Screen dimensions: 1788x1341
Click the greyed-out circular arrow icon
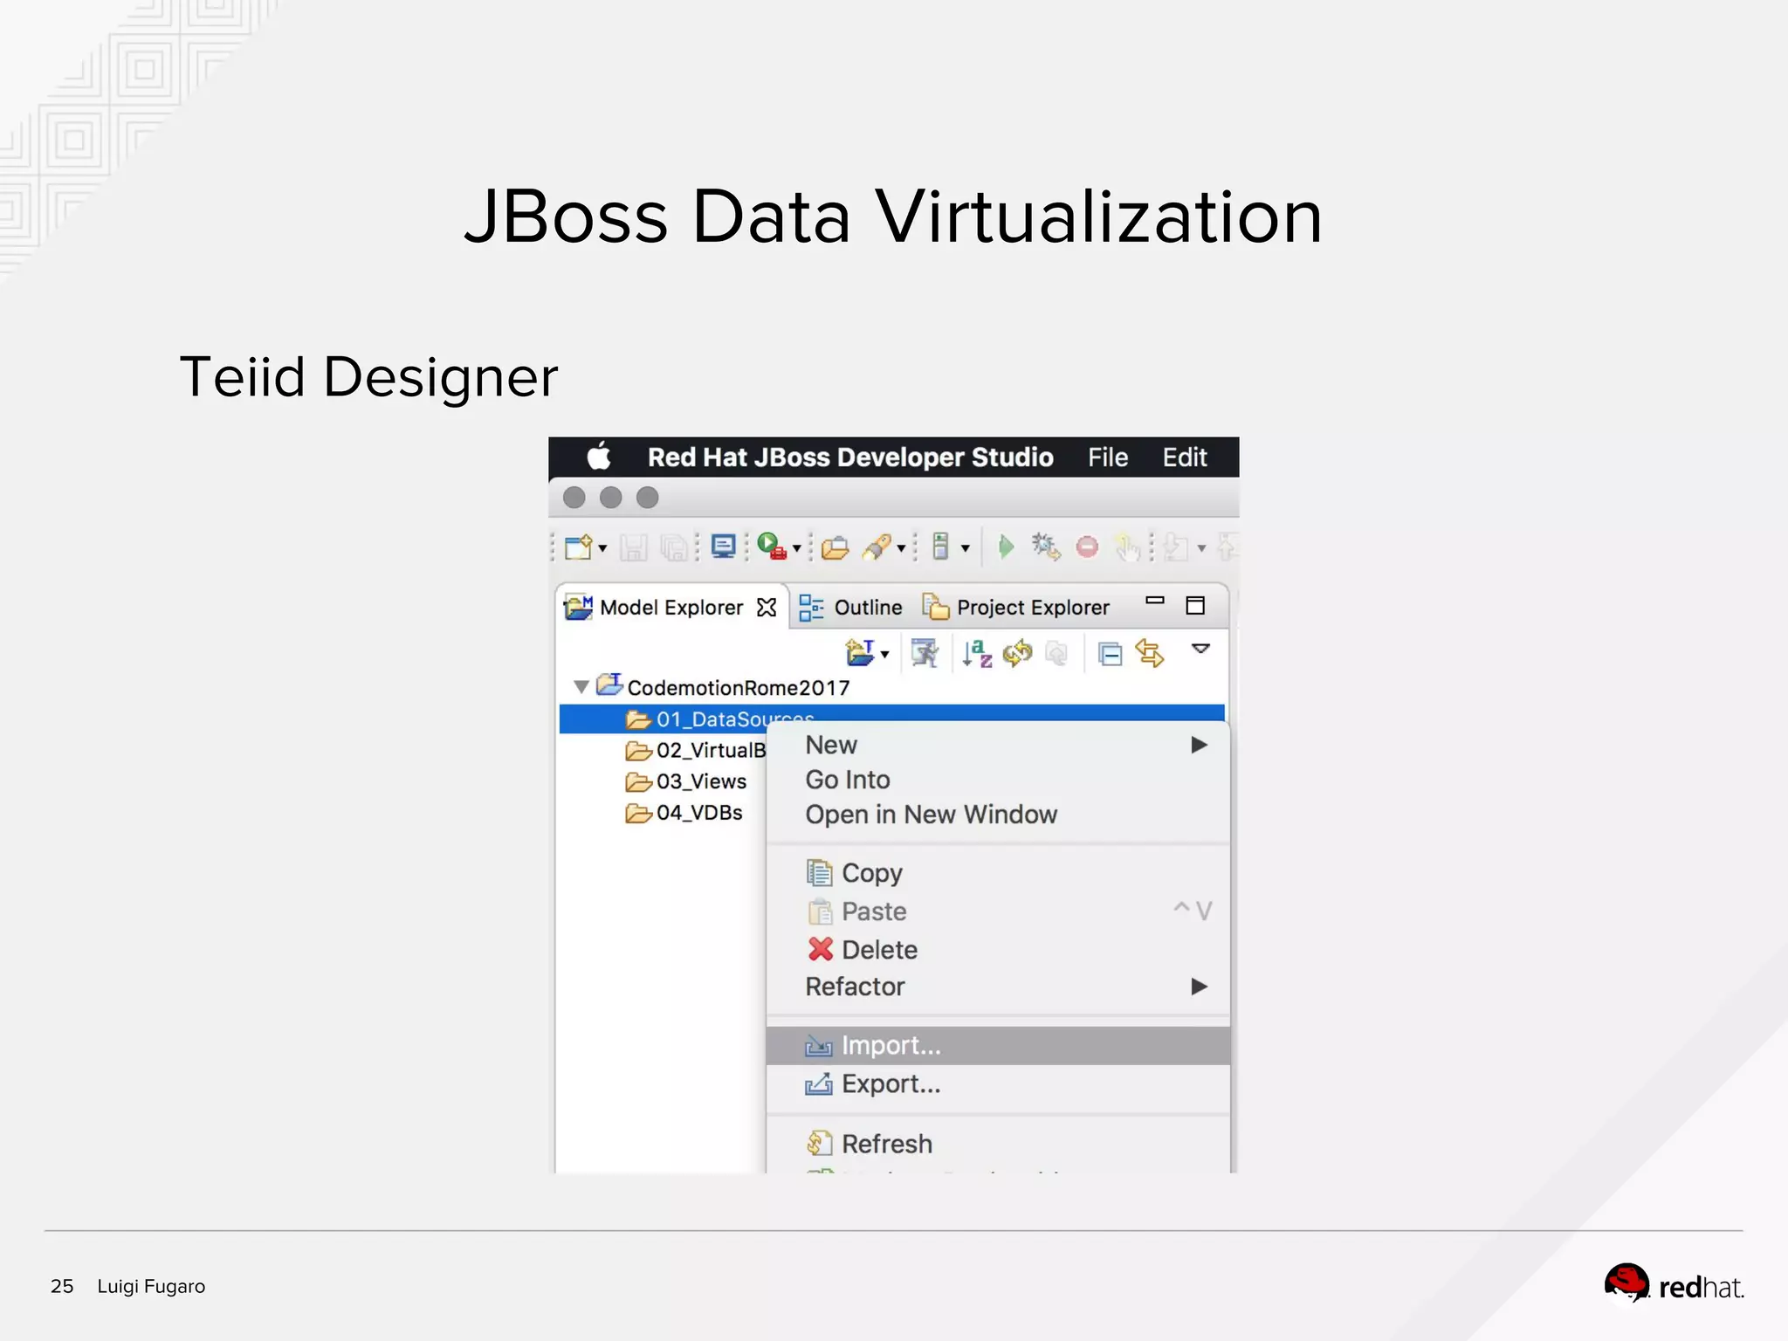(1056, 653)
